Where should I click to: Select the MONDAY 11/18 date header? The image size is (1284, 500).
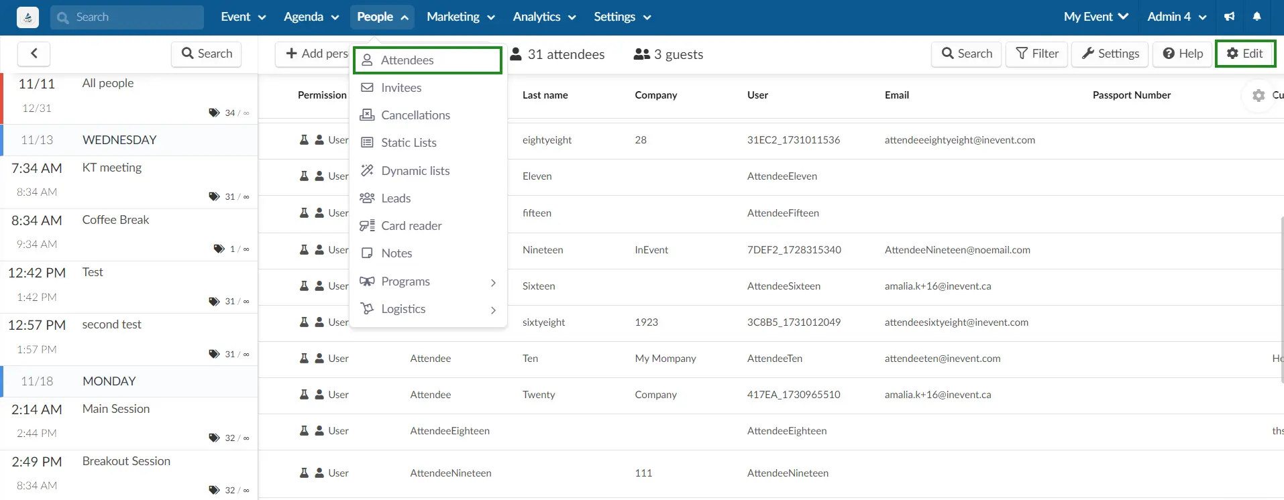point(129,381)
